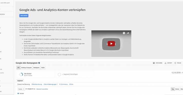The width and height of the screenshot is (183, 95).
Task: Select the Tag granularity toggle
Action: tap(173, 89)
